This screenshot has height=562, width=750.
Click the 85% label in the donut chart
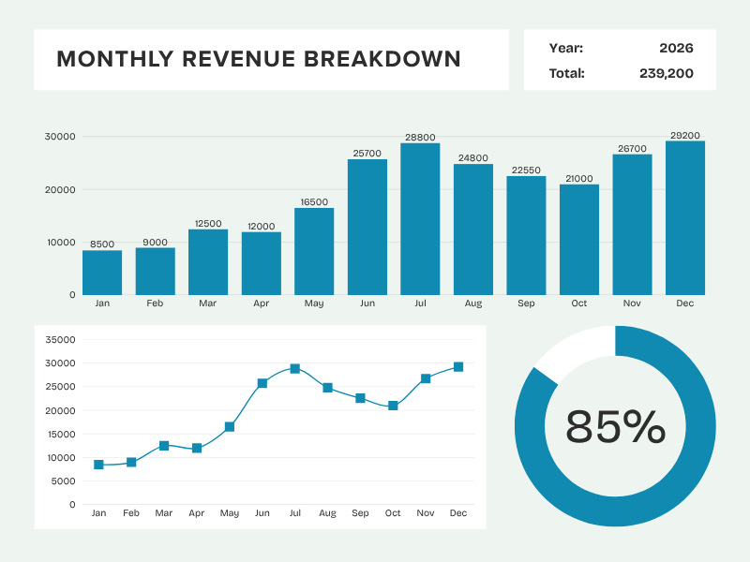(615, 427)
